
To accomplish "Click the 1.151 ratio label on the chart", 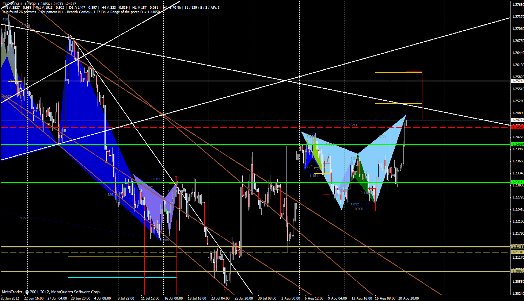I will [x=314, y=176].
